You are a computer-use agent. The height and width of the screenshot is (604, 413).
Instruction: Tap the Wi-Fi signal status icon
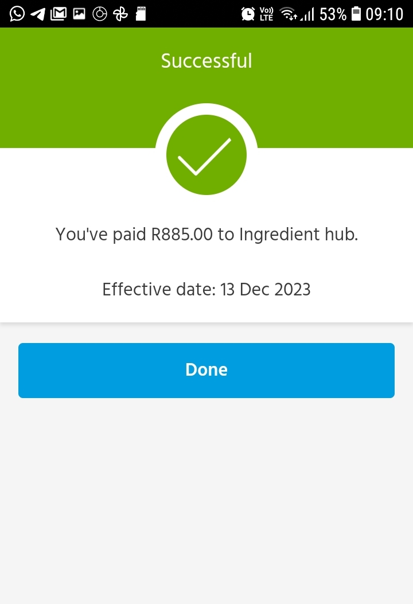coord(288,14)
